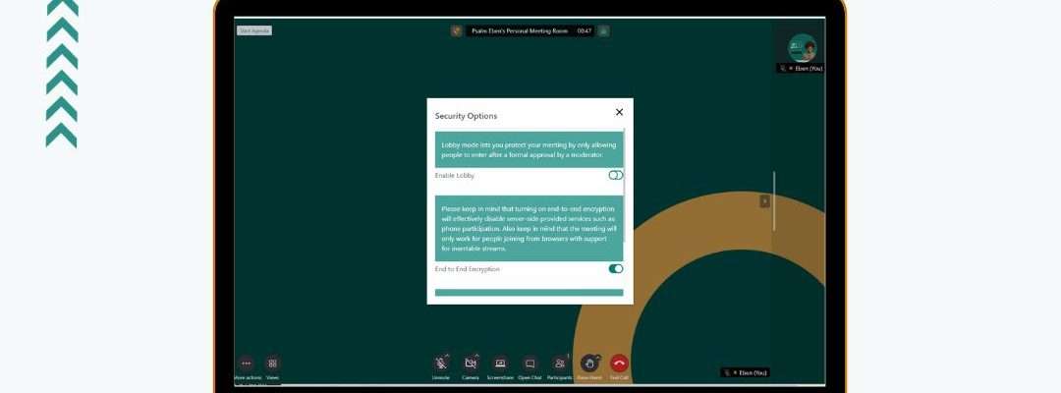The width and height of the screenshot is (1061, 393).
Task: Click the Lobby mode description box
Action: coord(530,149)
